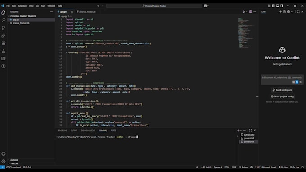Image resolution: width=306 pixels, height=172 pixels.
Task: Click Python language mode in status bar
Action: (245, 167)
